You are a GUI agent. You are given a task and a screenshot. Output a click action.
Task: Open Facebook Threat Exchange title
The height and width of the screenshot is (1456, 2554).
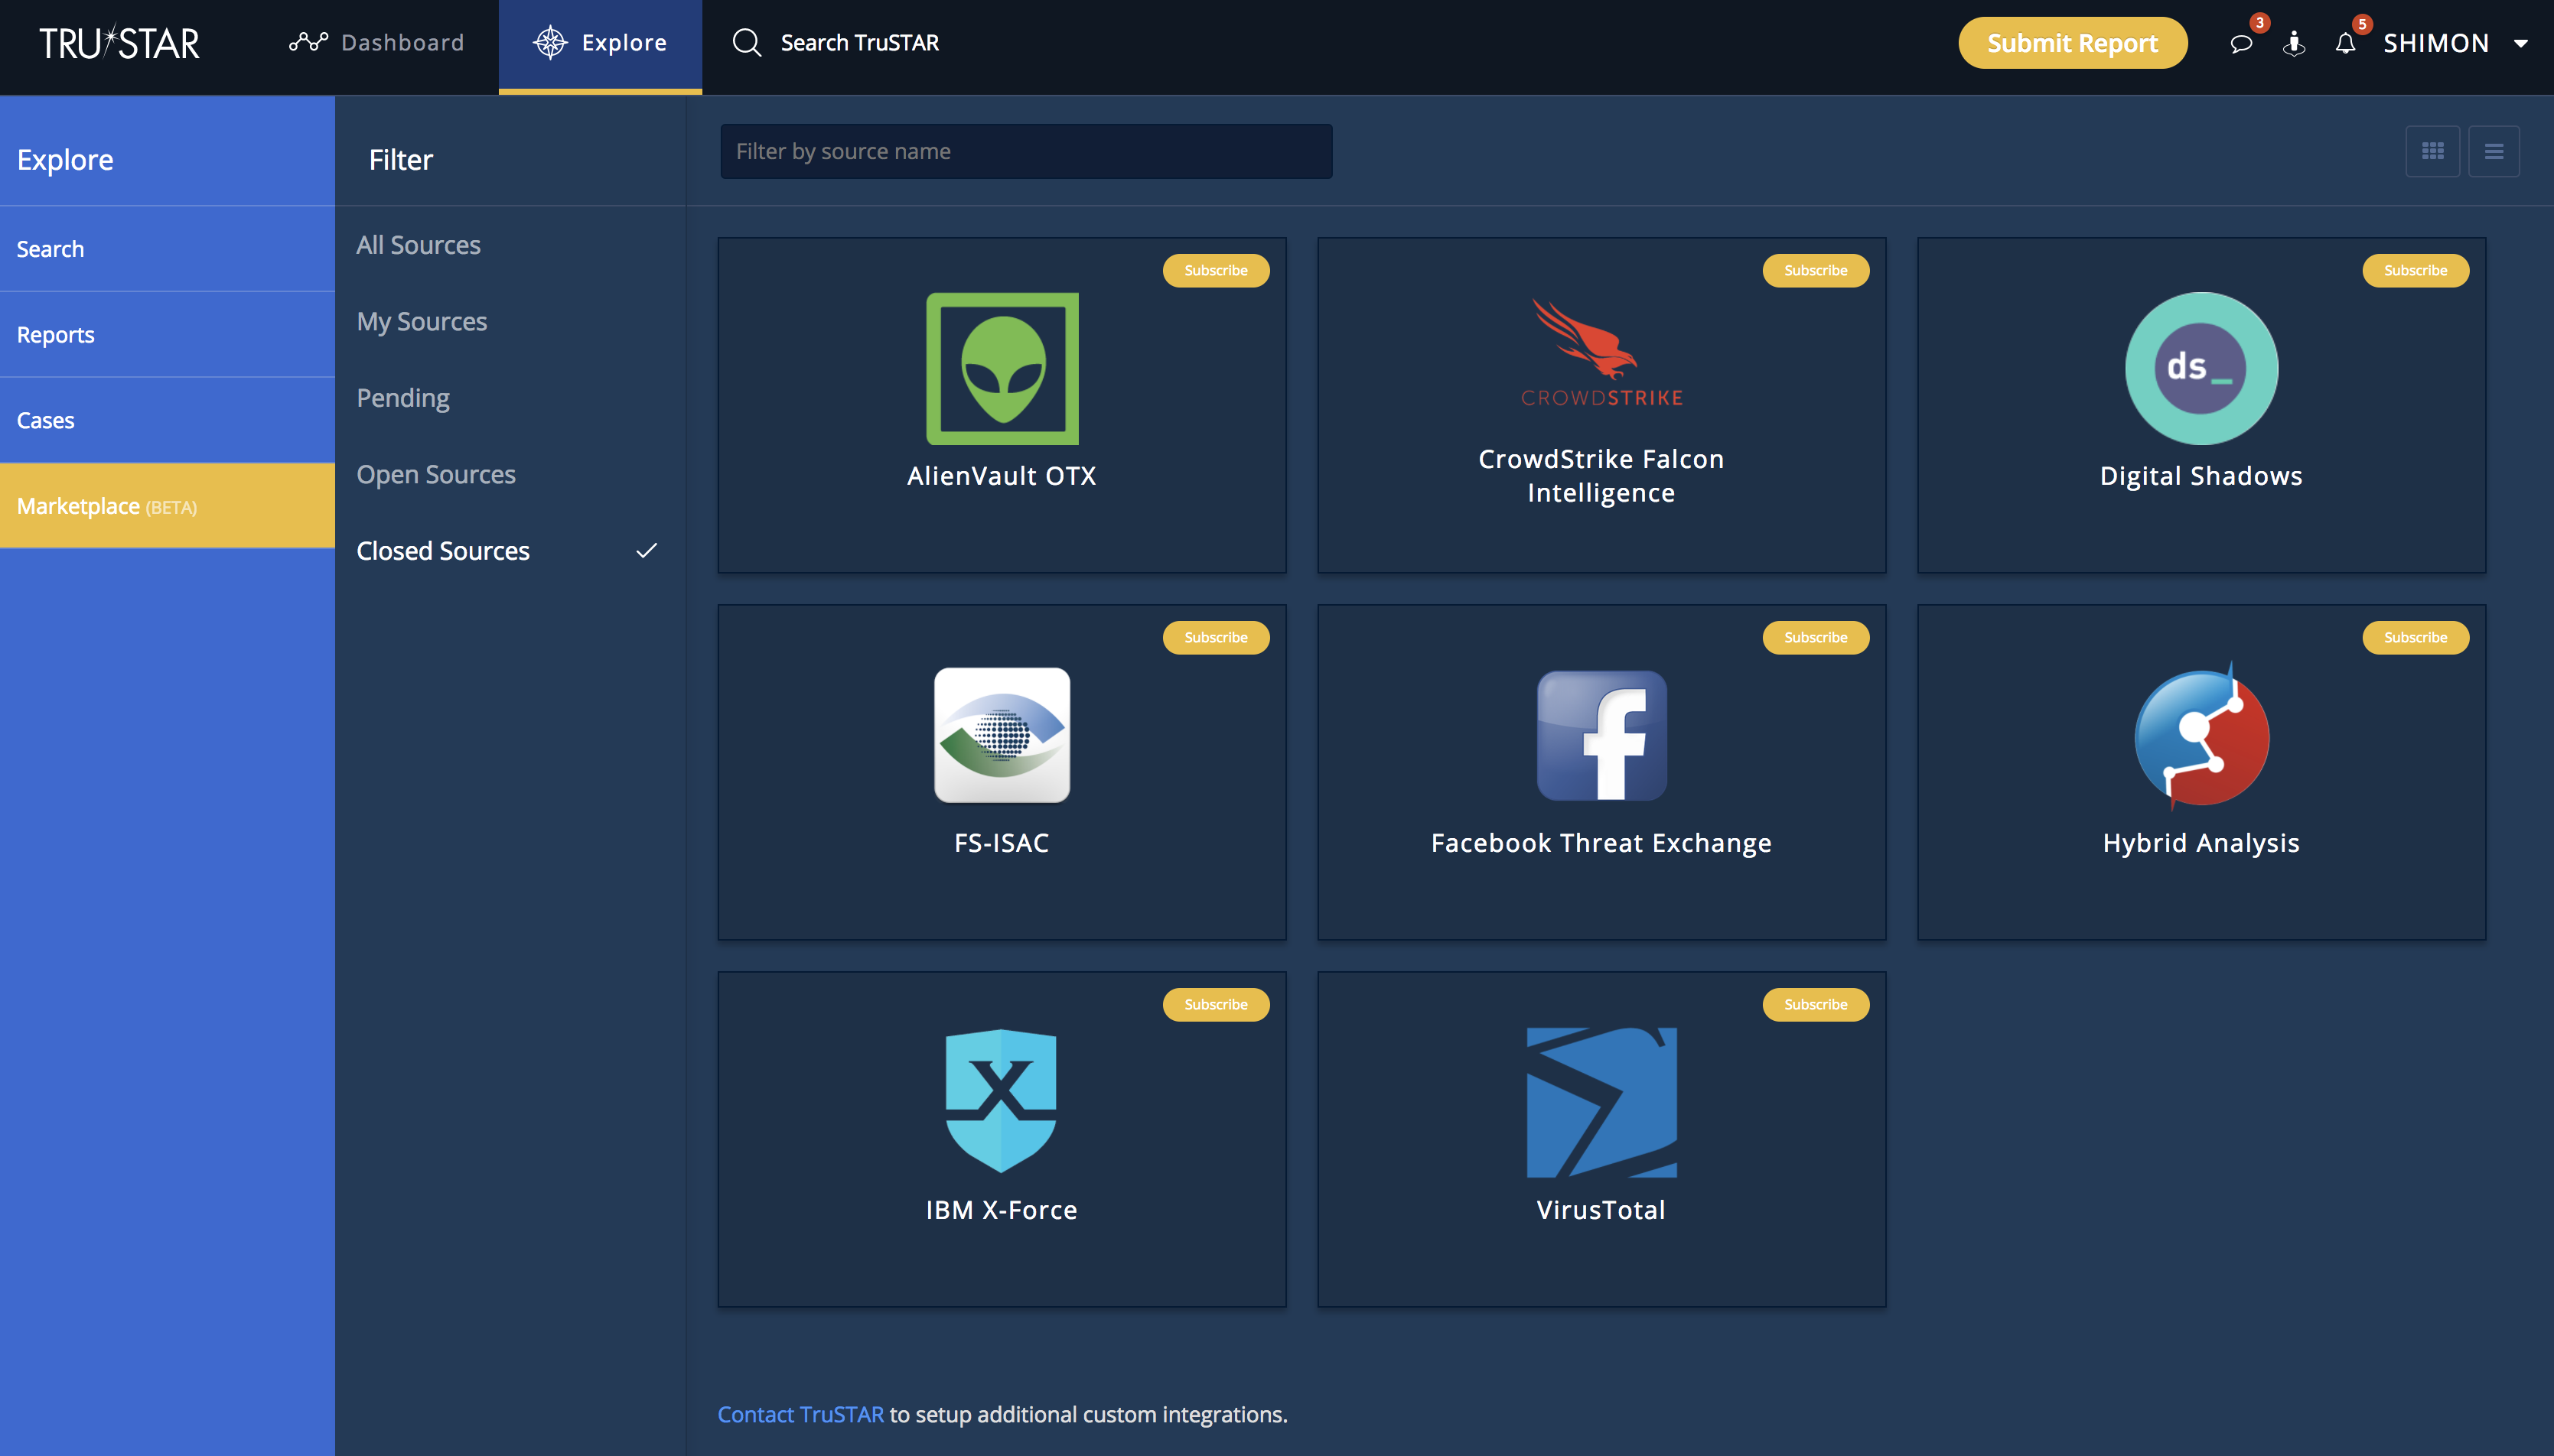pos(1601,843)
